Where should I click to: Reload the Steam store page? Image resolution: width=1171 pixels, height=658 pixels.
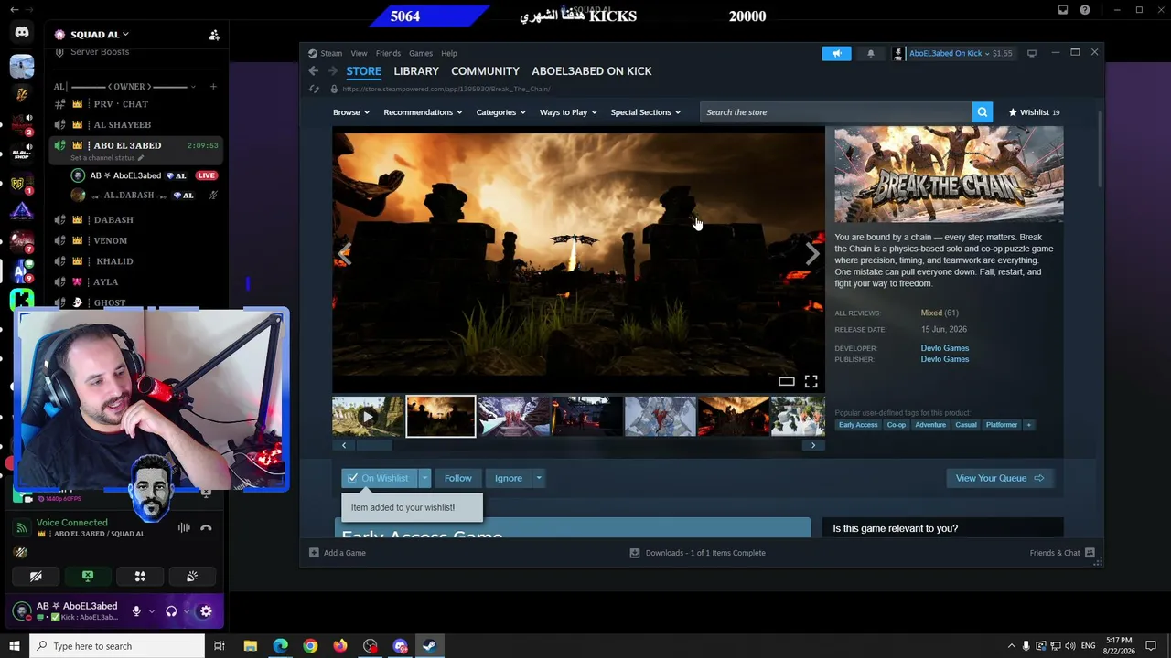click(314, 89)
